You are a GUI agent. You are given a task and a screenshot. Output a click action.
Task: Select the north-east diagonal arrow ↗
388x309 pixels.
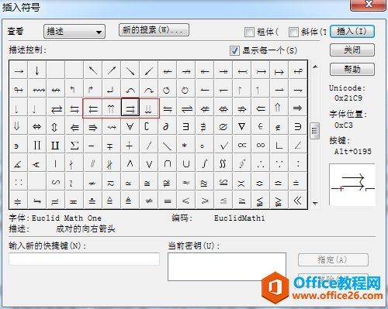pos(112,70)
